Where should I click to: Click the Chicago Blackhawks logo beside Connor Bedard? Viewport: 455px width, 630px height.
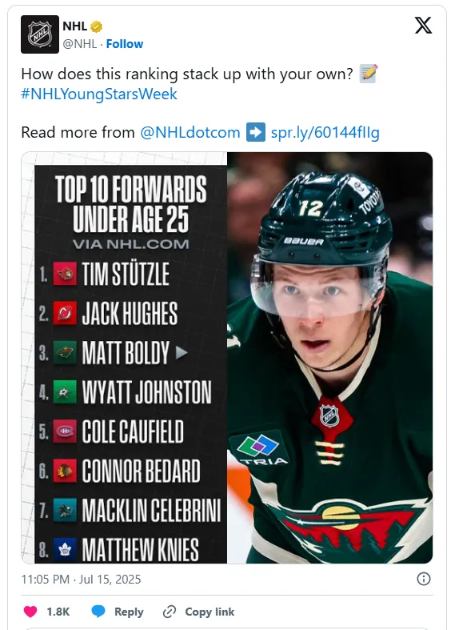point(65,471)
